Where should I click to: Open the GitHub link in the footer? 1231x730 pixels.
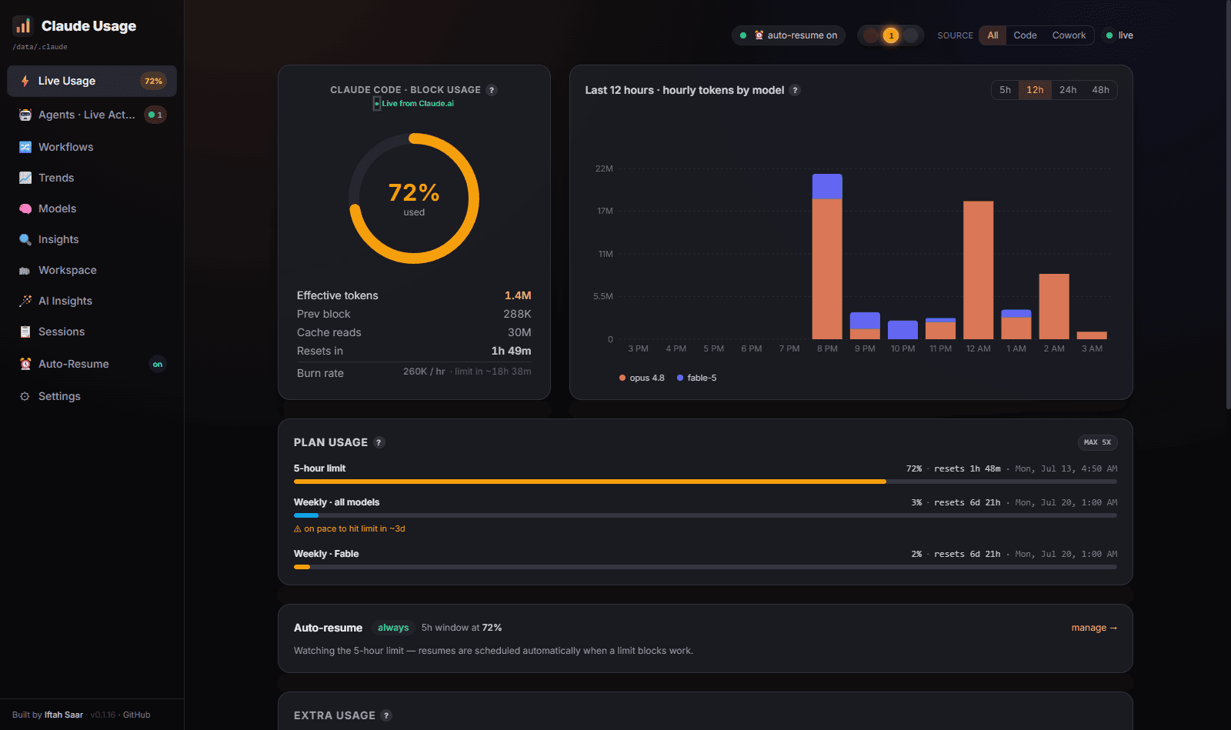click(x=137, y=715)
